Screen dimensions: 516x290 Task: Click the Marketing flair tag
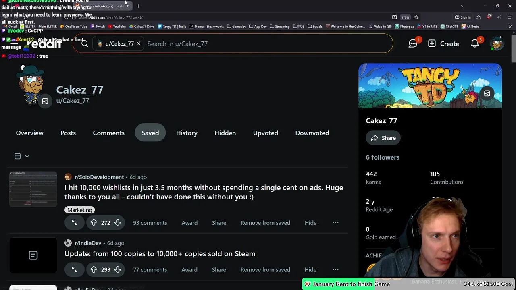point(79,210)
